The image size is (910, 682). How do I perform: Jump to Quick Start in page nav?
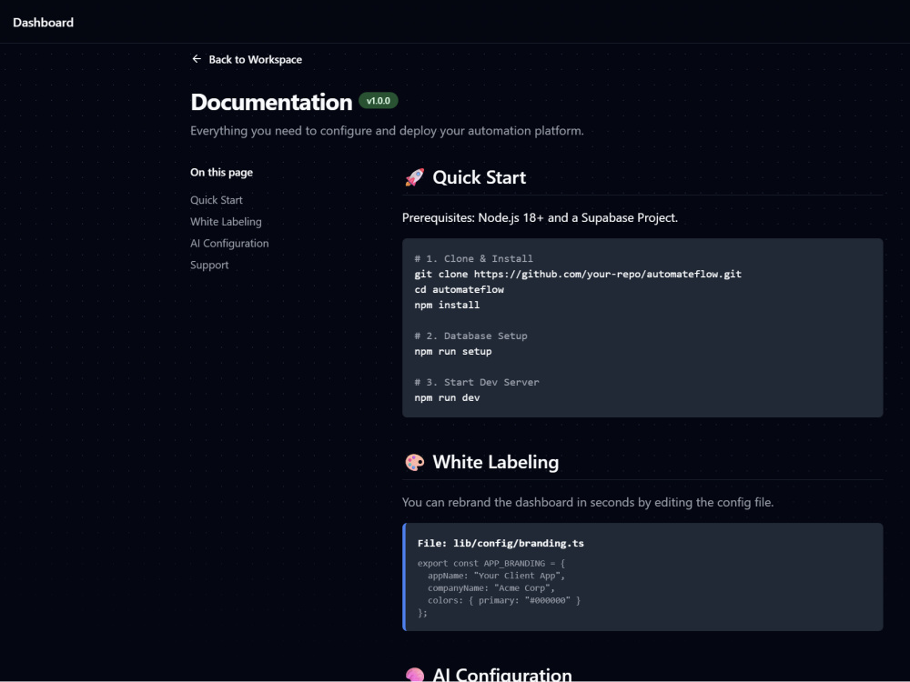217,200
